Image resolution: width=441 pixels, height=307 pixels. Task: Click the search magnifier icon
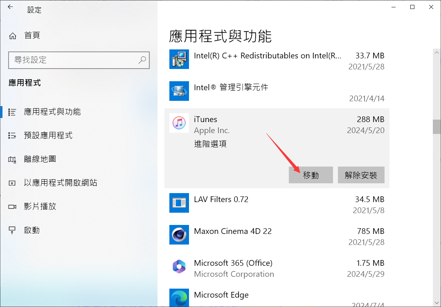click(x=142, y=60)
